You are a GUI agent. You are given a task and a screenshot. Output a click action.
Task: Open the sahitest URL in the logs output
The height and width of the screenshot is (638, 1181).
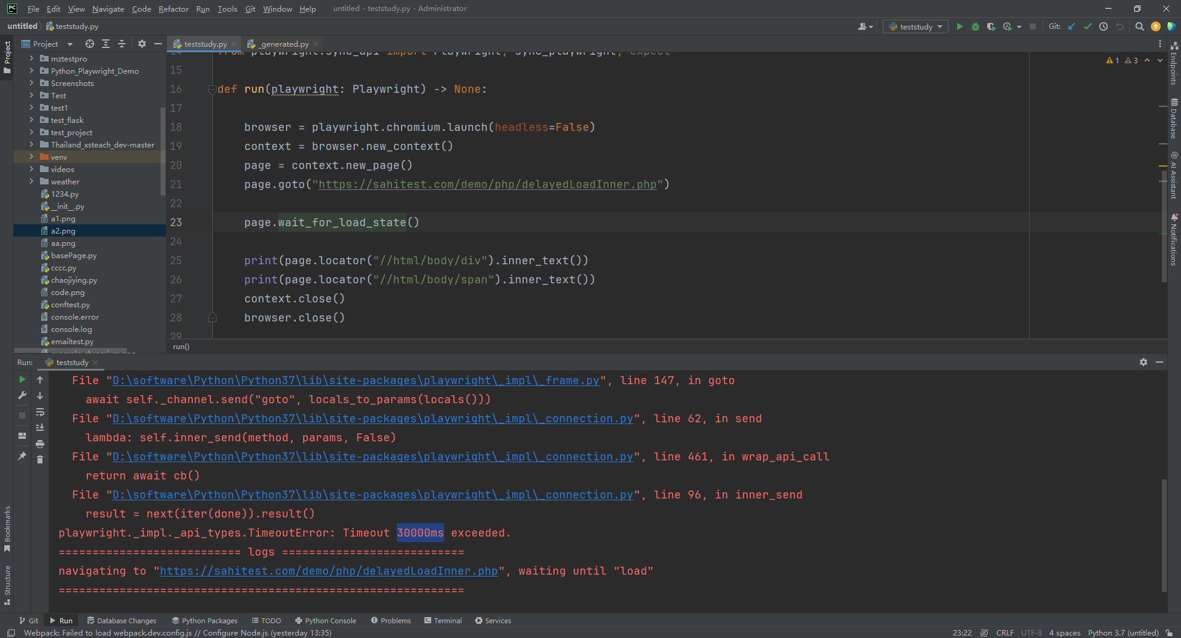(x=328, y=571)
